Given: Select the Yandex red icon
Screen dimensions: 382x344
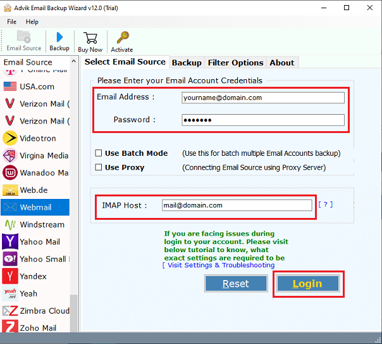Looking at the screenshot, I should point(9,276).
